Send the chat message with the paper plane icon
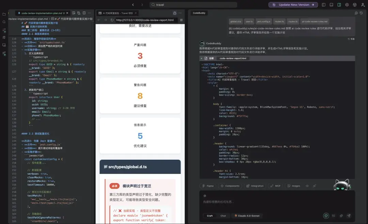The image size is (368, 224). pyautogui.click(x=349, y=216)
